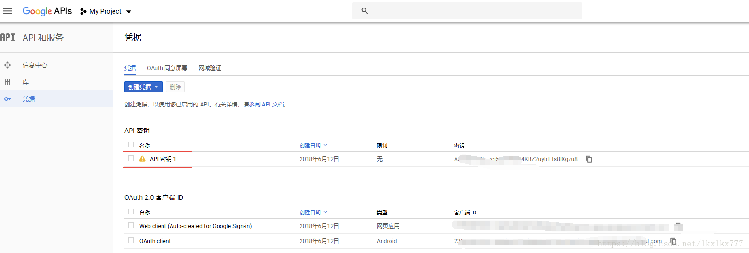The width and height of the screenshot is (749, 253).
Task: Click the 信息中心 dashboard icon
Action: coord(8,65)
